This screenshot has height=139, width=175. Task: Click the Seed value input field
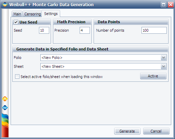(44, 30)
